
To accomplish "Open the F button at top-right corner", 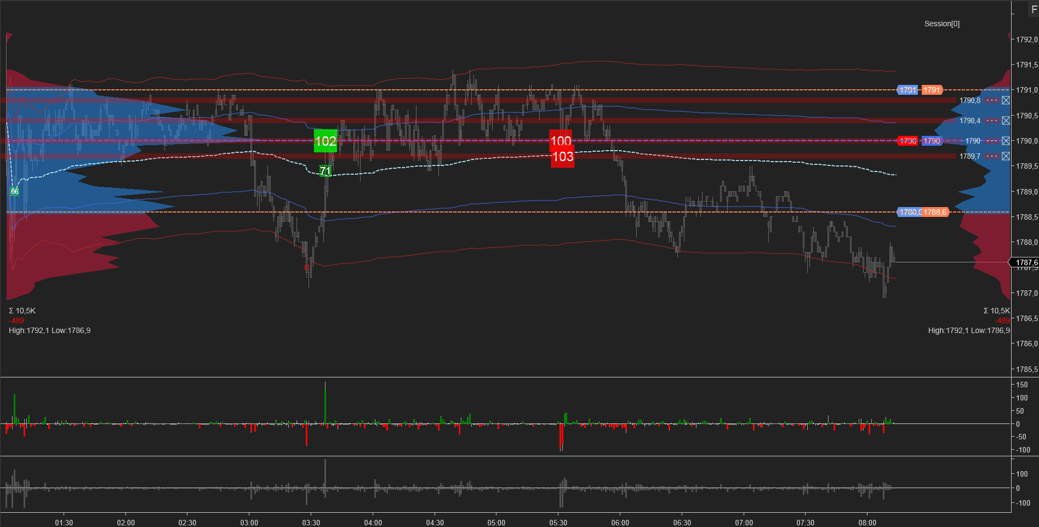I will point(1034,9).
